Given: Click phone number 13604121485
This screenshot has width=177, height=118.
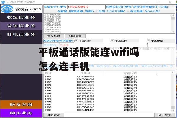Looking at the screenshot, I should [86, 110].
